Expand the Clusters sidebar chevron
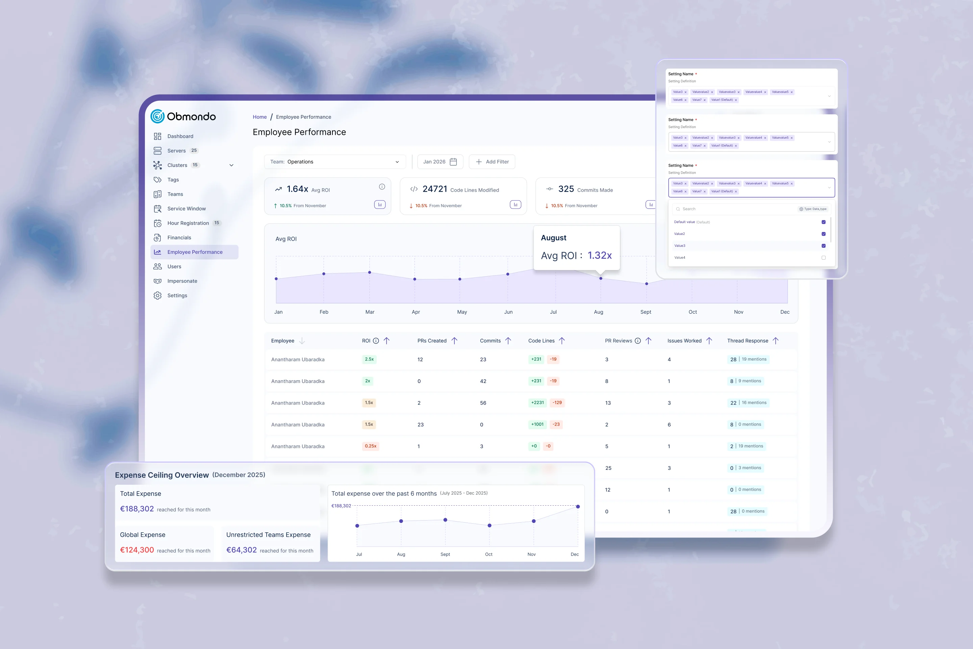This screenshot has height=649, width=973. [231, 165]
